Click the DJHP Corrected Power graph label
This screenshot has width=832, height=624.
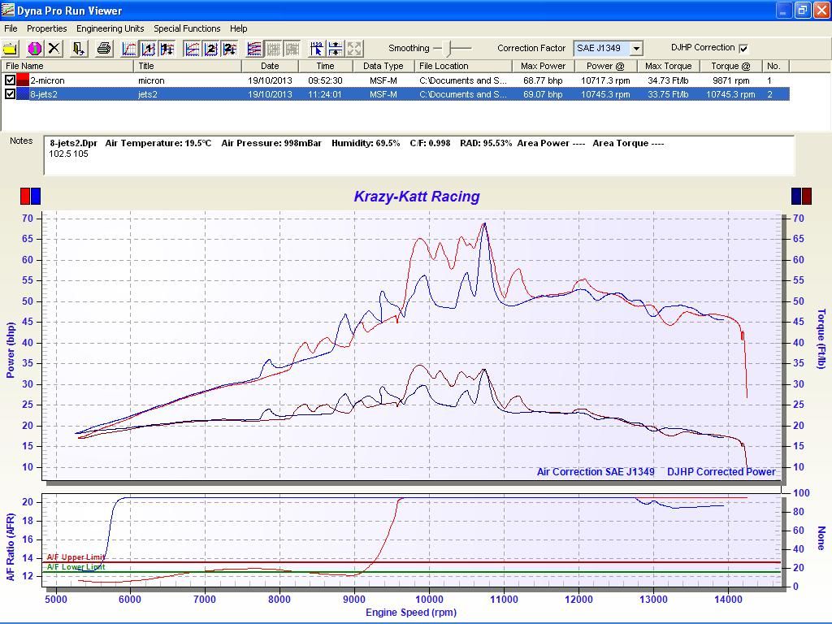(x=721, y=472)
